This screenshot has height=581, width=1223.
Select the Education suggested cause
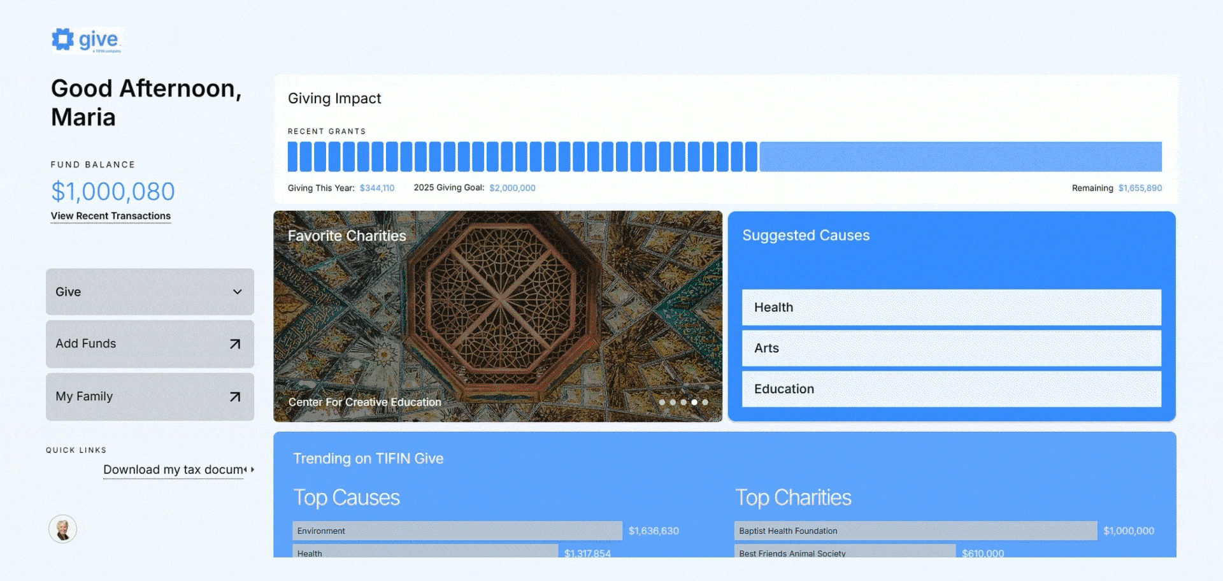951,389
